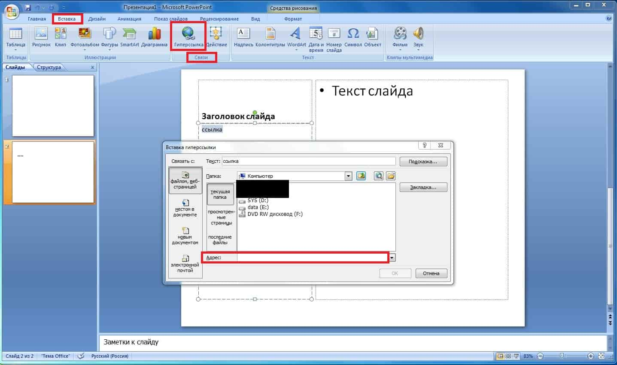The width and height of the screenshot is (617, 365).
Task: Click the Адрес address input field
Action: click(313, 257)
